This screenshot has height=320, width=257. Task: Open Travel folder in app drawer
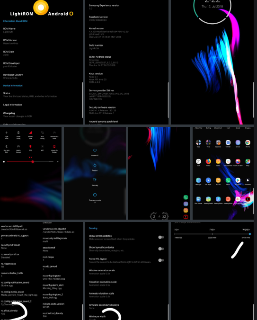click(208, 142)
